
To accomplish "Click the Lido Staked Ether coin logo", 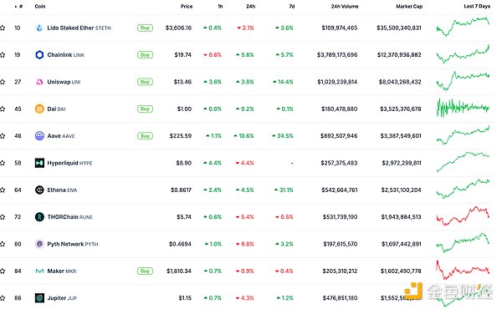I will [x=39, y=28].
